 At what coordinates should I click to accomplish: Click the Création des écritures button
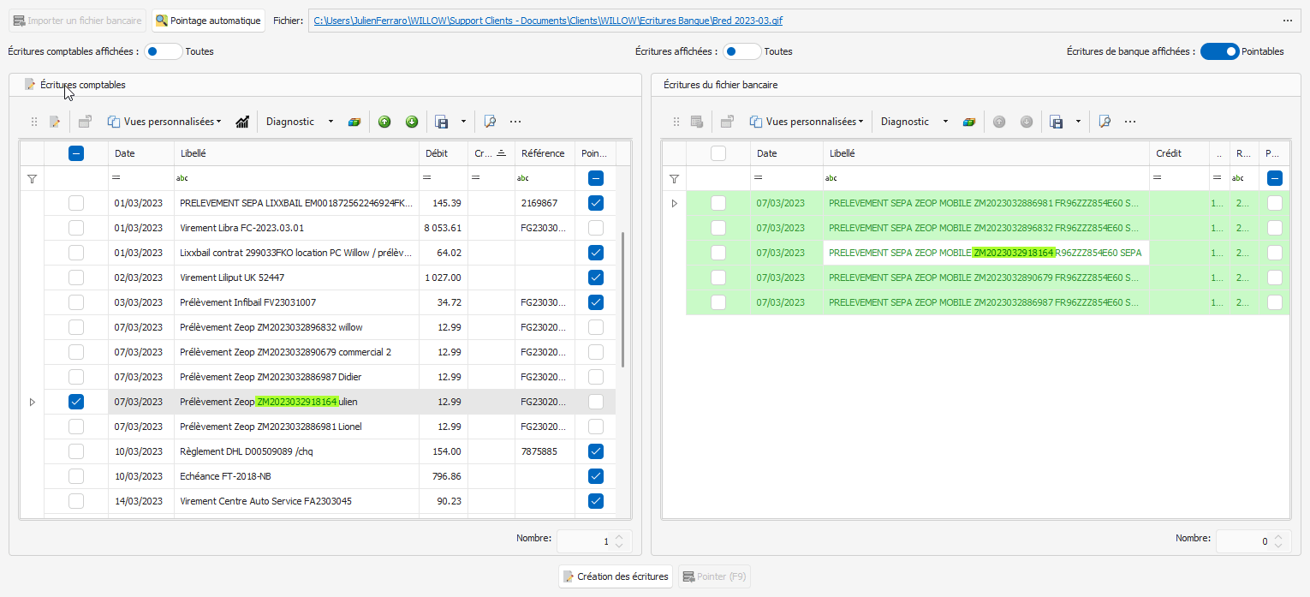pyautogui.click(x=616, y=576)
